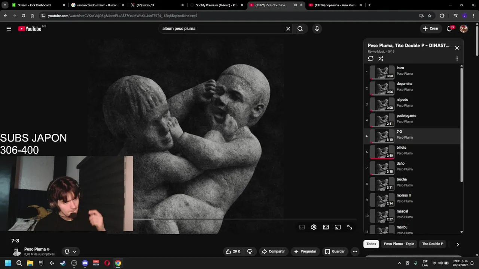Bookmark this page with the star
This screenshot has height=269, width=479.
point(430,16)
